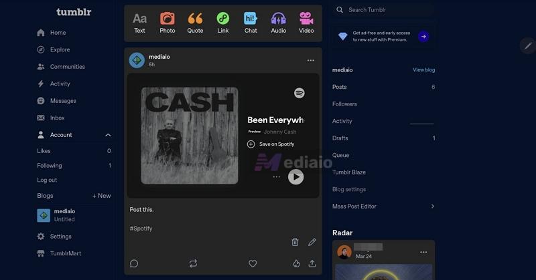
Task: Click Save on Spotify
Action: pyautogui.click(x=271, y=144)
